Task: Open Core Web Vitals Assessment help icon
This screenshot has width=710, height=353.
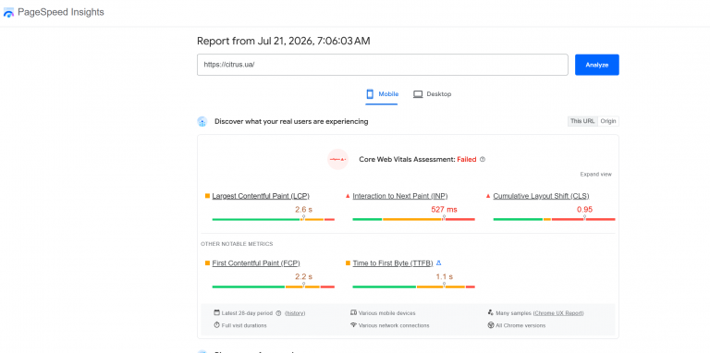Action: 483,159
